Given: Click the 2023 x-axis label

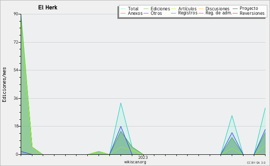Looking at the screenshot, I should (143, 157).
